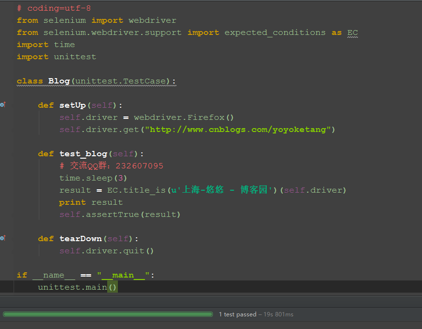The height and width of the screenshot is (329, 422).
Task: Click the red QQ group comment line
Action: (112, 165)
